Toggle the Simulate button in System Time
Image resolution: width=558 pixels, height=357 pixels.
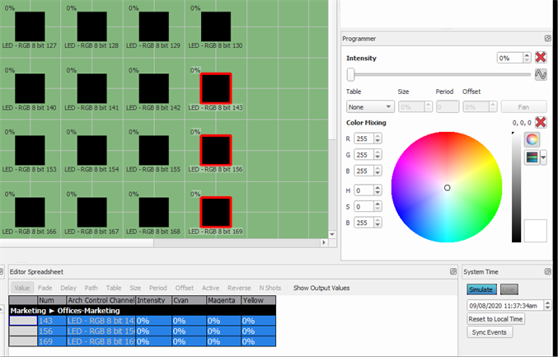(480, 289)
